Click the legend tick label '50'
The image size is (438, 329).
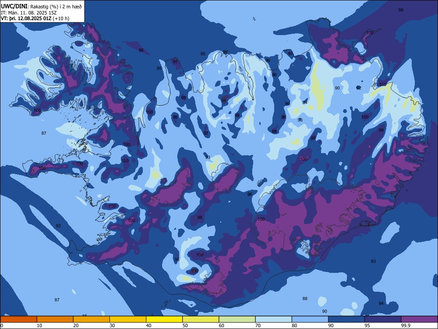point(185,325)
